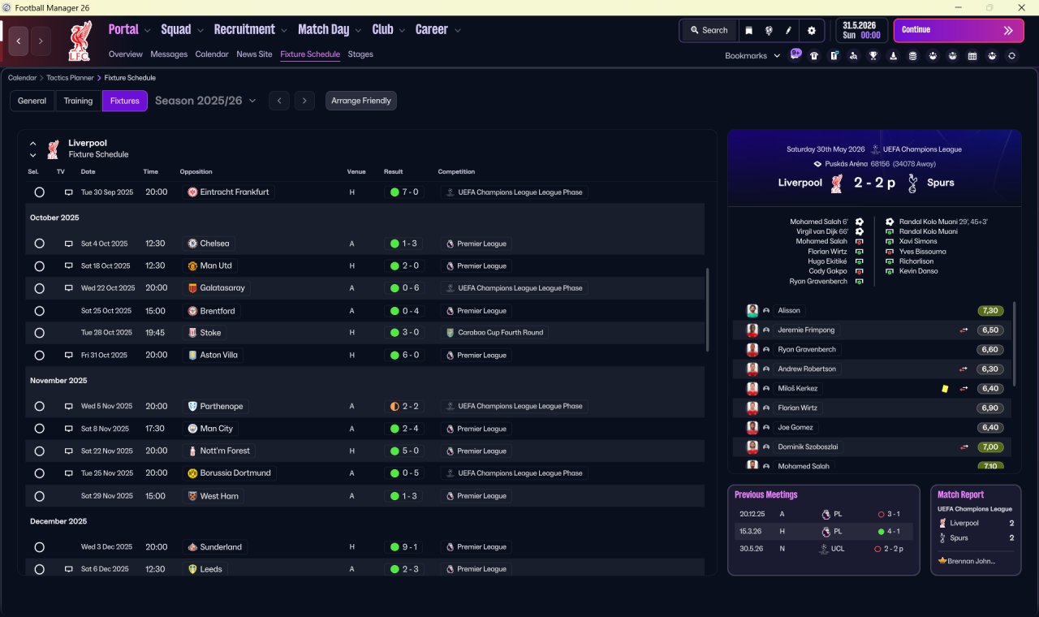
Task: Open the Match Report panel
Action: 976,530
